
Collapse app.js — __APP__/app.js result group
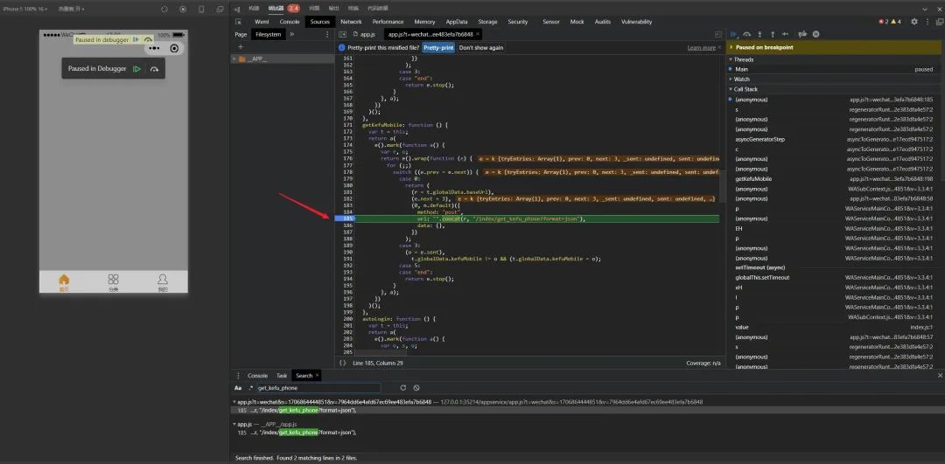point(234,425)
